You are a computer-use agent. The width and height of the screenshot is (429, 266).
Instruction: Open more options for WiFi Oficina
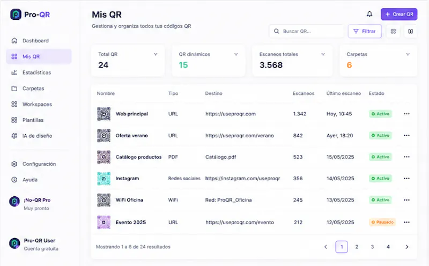pyautogui.click(x=406, y=200)
